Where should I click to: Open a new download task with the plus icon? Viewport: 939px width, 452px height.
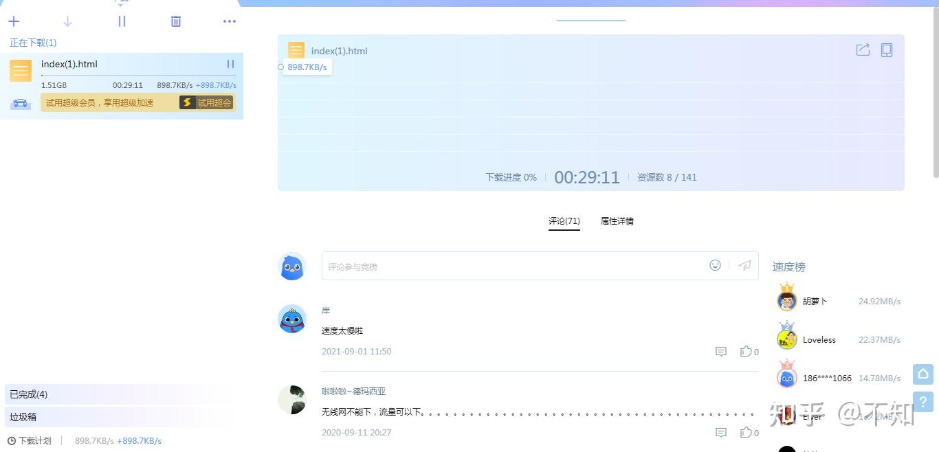click(13, 21)
